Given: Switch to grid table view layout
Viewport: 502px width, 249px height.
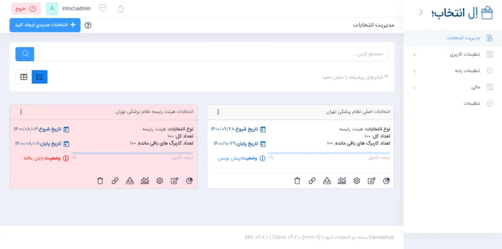Looking at the screenshot, I should click(24, 77).
